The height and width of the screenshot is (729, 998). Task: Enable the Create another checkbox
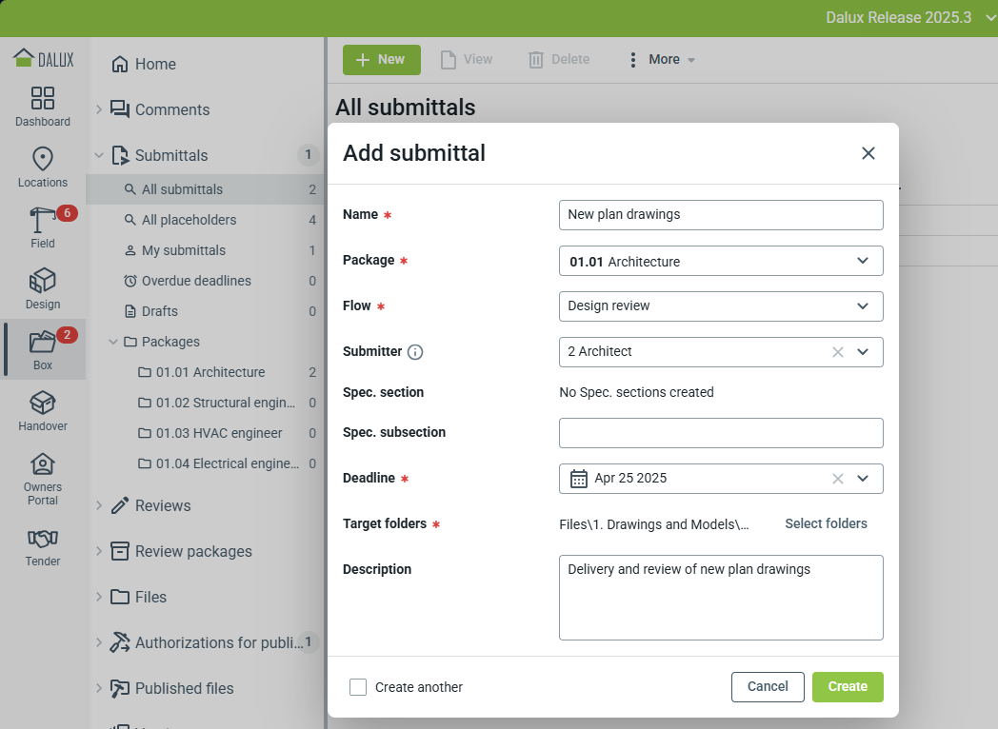(x=358, y=687)
